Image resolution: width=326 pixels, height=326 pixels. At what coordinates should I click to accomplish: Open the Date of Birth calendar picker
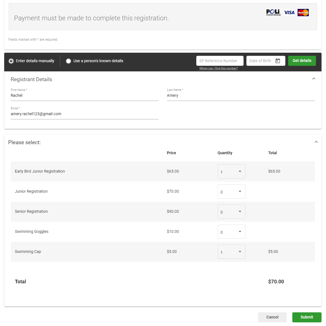tap(278, 61)
